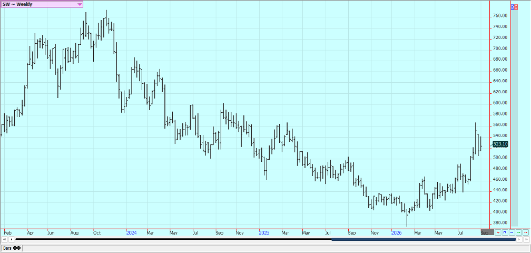The width and height of the screenshot is (531, 253).
Task: Click the 2025 year label on time axis
Action: click(x=264, y=232)
